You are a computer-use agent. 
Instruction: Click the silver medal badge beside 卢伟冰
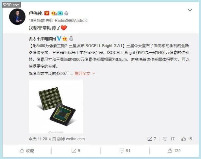point(66,13)
